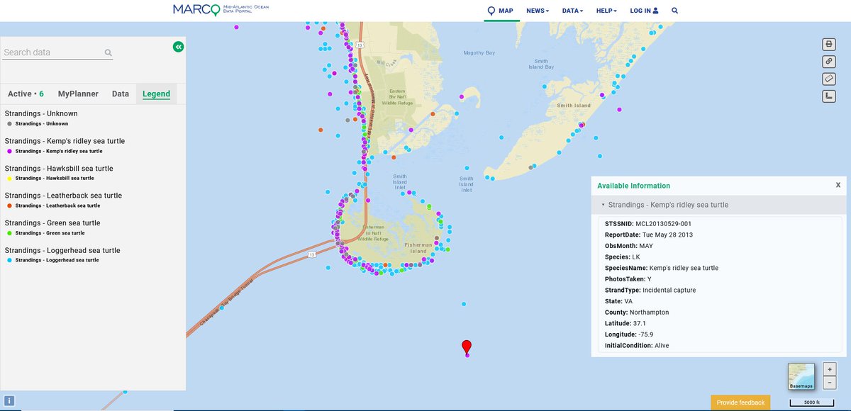Click 'Strandings - Kemp's ridley sea turtle' legend heading
The height and width of the screenshot is (411, 851).
pyautogui.click(x=65, y=141)
